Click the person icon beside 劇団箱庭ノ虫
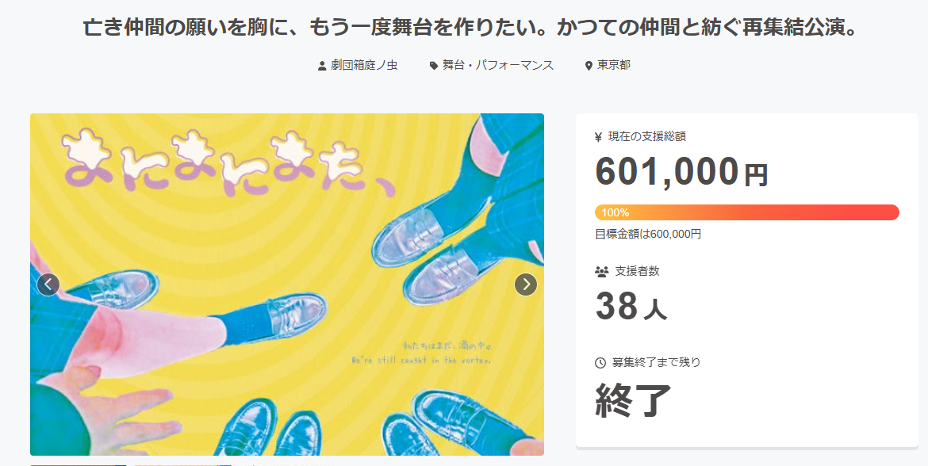Viewport: 928px width, 466px height. tap(321, 66)
